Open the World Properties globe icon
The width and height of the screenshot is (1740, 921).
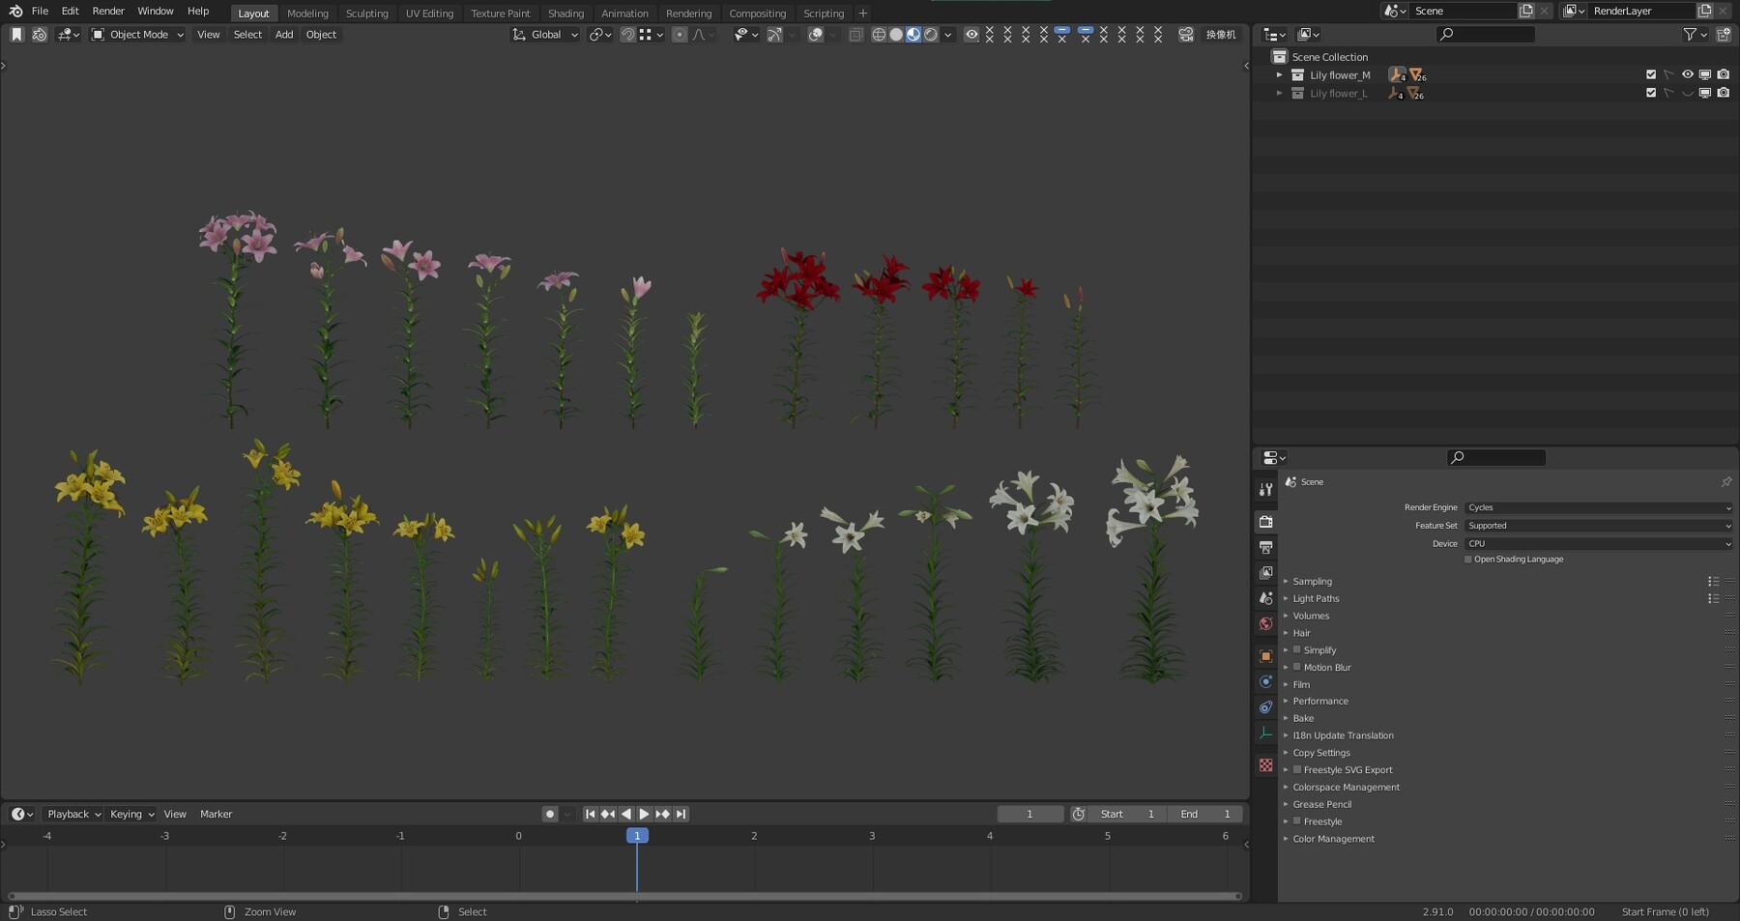pyautogui.click(x=1266, y=623)
